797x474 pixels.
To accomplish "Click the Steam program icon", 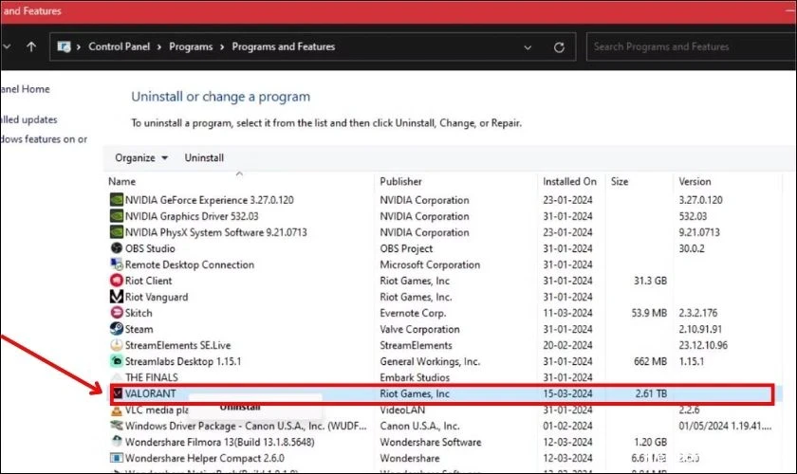I will (117, 329).
